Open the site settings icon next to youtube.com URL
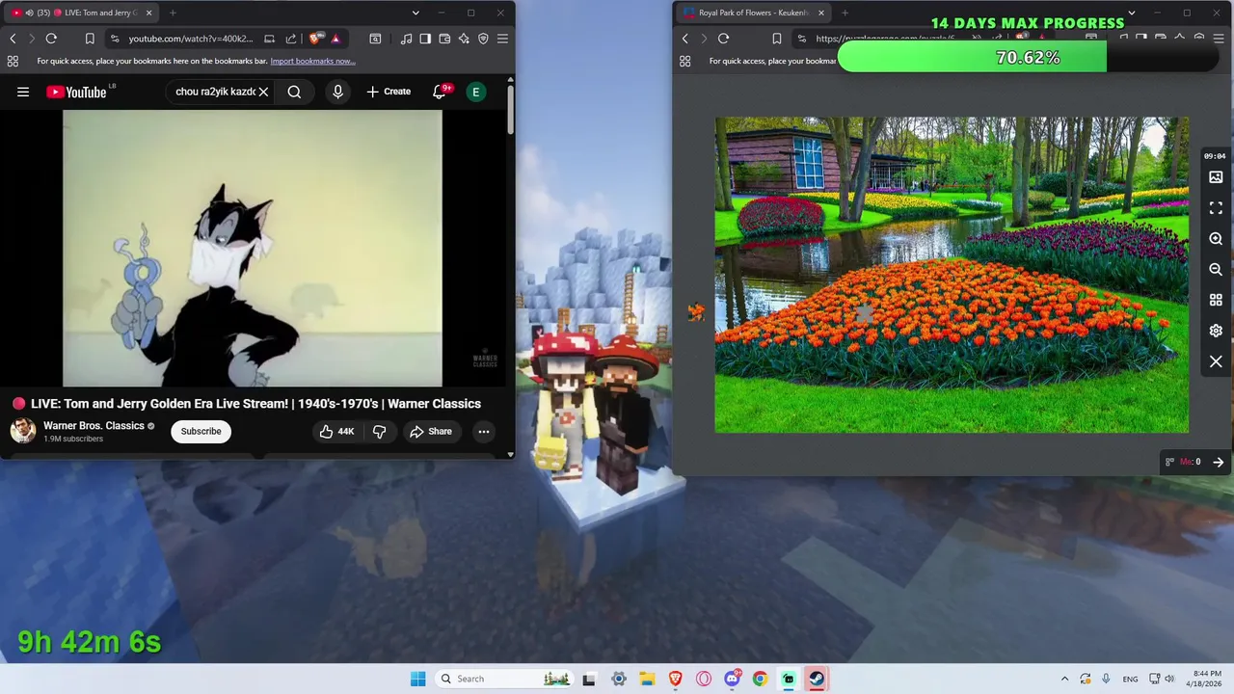Image resolution: width=1234 pixels, height=694 pixels. pyautogui.click(x=115, y=39)
